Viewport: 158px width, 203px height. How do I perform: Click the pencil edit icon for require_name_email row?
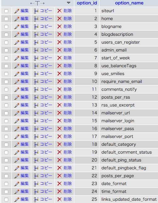pyautogui.click(x=17, y=82)
